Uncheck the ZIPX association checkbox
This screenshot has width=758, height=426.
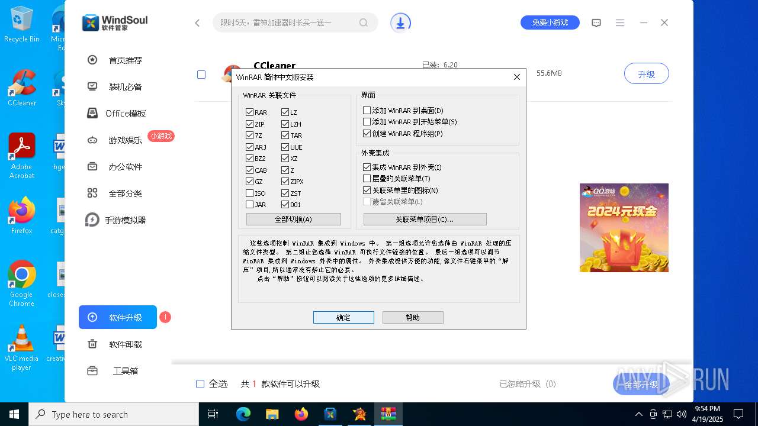[285, 182]
